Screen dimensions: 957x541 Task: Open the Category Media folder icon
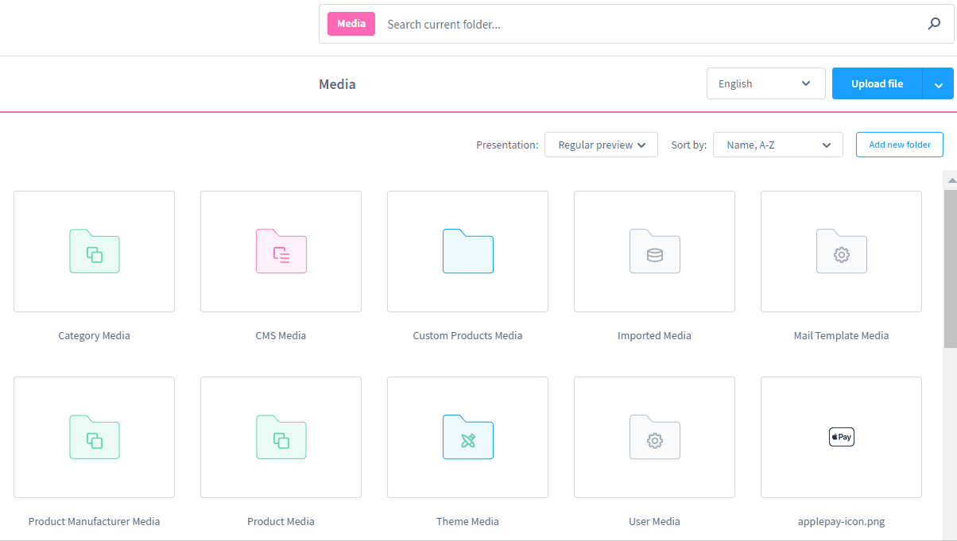click(x=94, y=251)
